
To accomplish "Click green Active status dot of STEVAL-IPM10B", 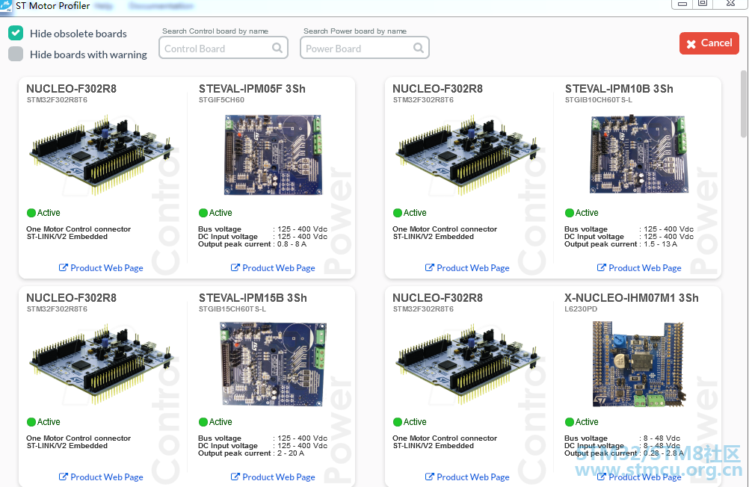I will [x=570, y=213].
